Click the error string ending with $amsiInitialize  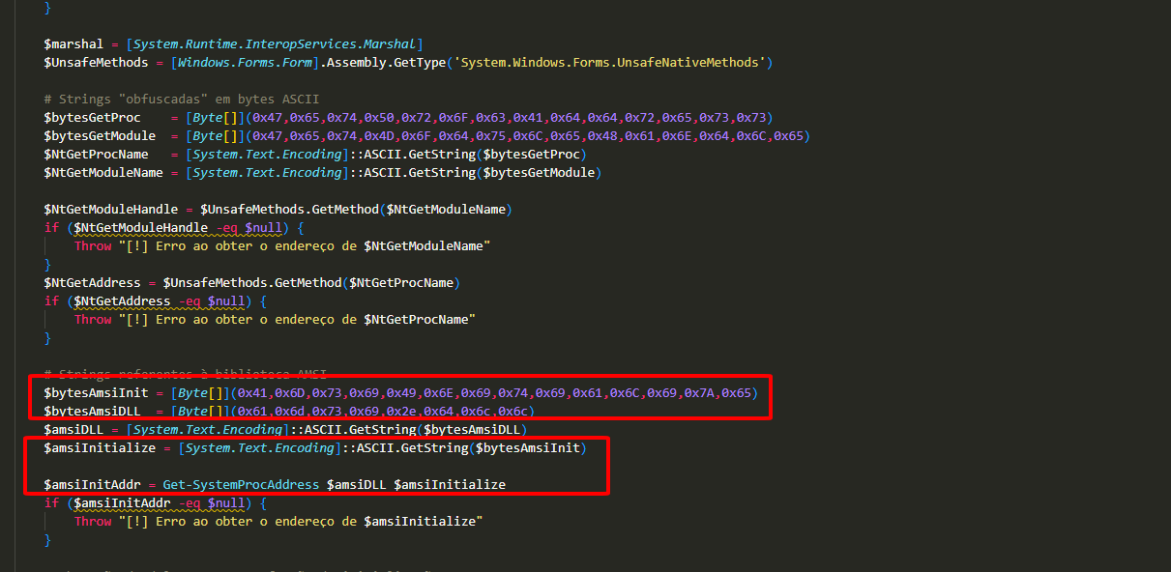[301, 522]
